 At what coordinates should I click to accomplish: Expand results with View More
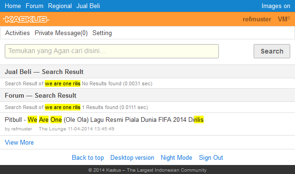click(19, 143)
